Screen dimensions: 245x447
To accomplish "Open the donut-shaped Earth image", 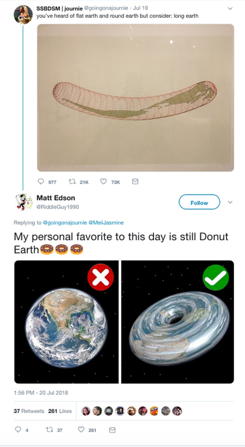I will tap(178, 322).
